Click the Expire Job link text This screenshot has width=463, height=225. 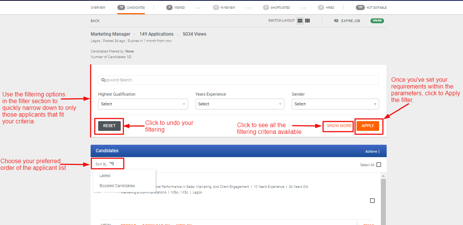click(x=351, y=21)
